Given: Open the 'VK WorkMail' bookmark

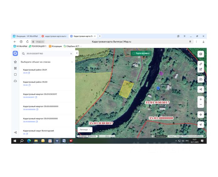Looking at the screenshot, I should (20, 46).
